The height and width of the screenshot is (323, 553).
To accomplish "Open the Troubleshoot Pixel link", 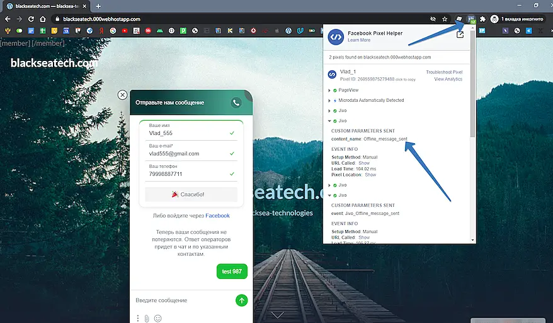I will click(x=444, y=72).
